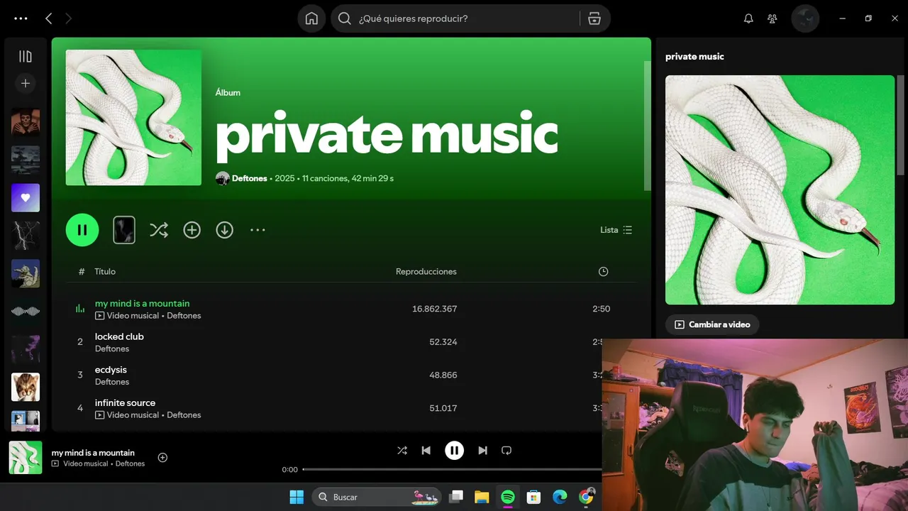Click the Cambiar a video button
This screenshot has height=511, width=908.
(712, 324)
